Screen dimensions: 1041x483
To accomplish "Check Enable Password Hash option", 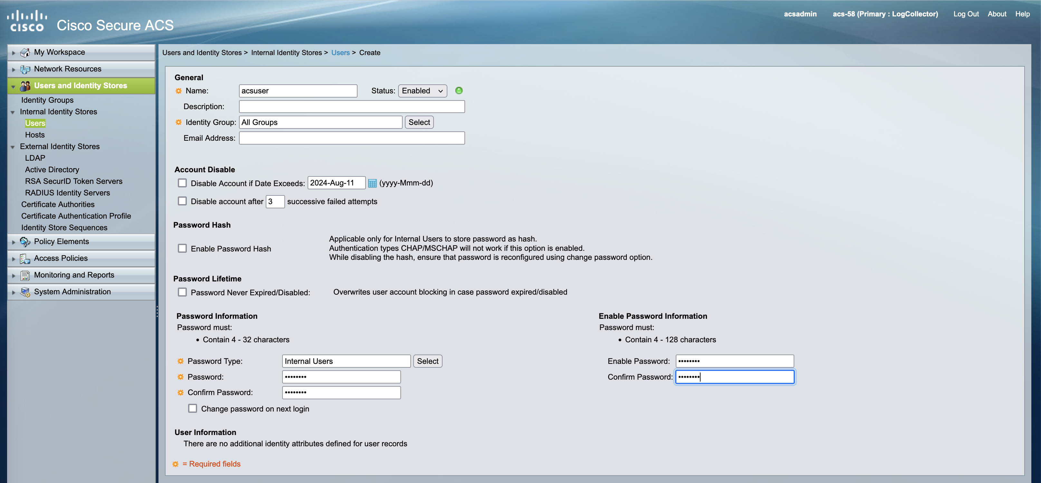I will 182,248.
